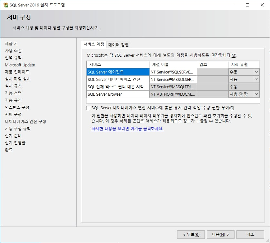Click the 설치 준비 step in sidebar
The width and height of the screenshot is (270, 243).
click(x=13, y=136)
